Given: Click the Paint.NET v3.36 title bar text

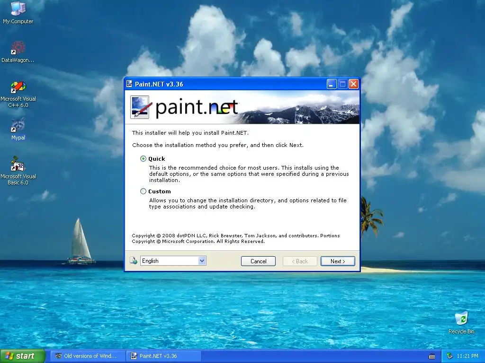Looking at the screenshot, I should click(x=159, y=84).
